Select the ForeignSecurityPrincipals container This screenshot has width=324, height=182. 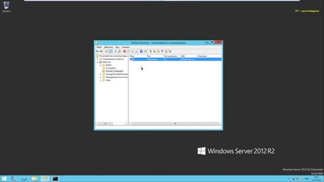coord(116,74)
